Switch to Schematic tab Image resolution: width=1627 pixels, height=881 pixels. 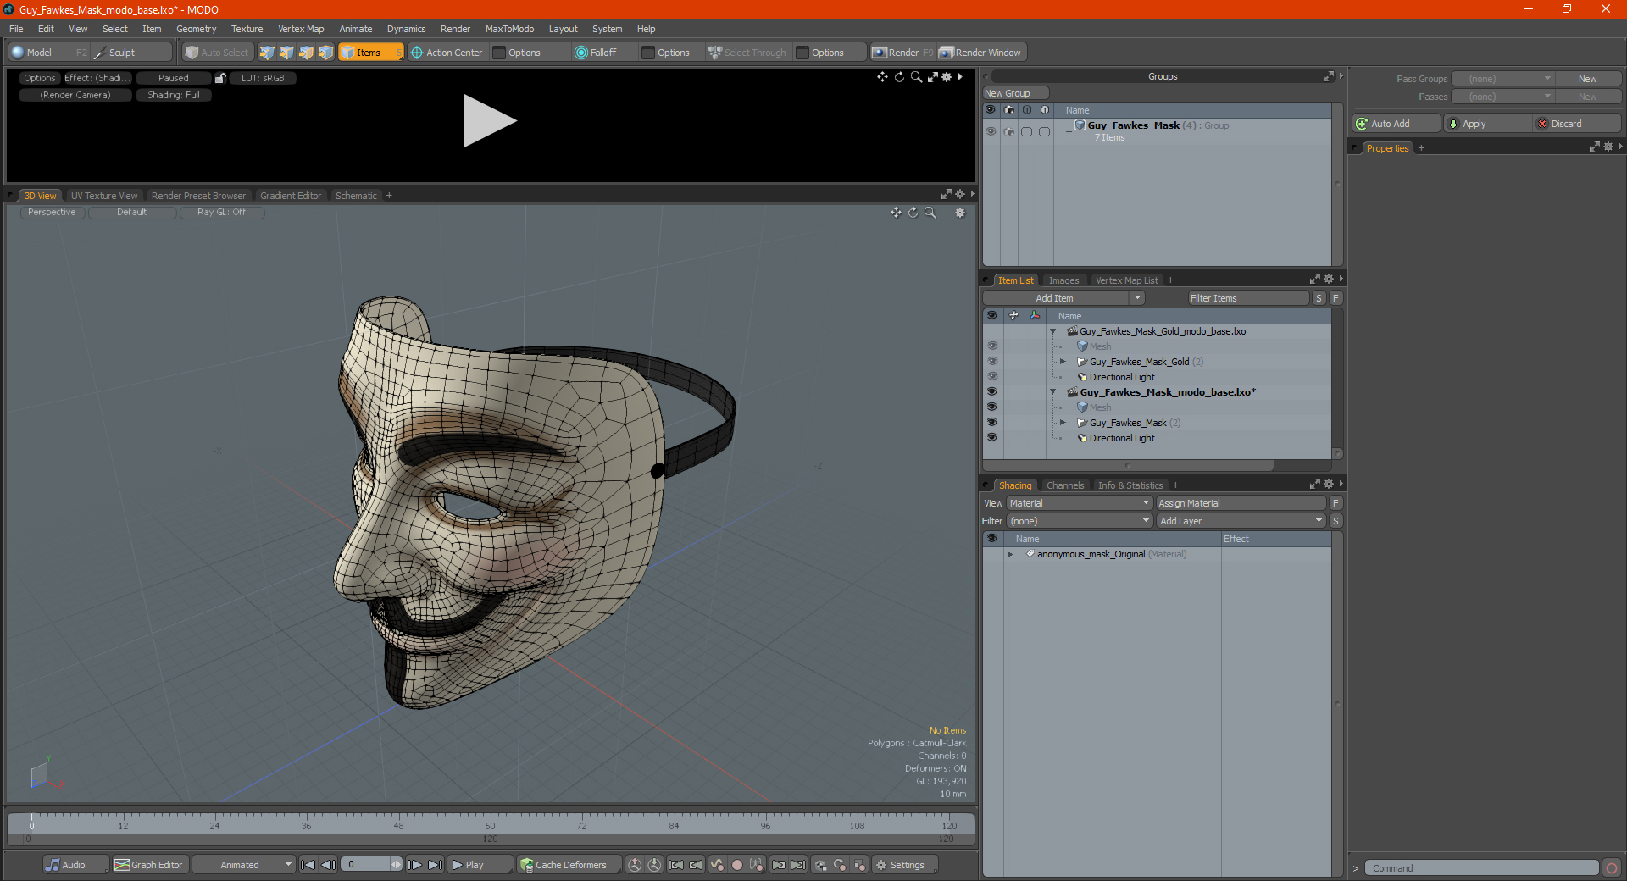[356, 196]
